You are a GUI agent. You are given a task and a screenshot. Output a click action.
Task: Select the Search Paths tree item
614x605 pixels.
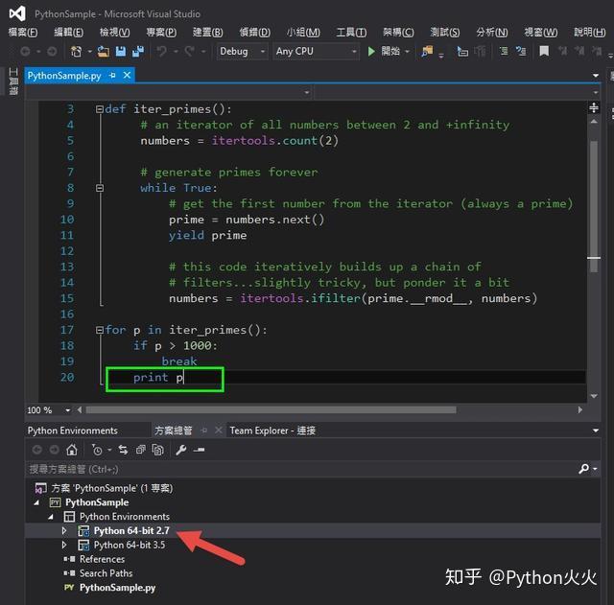pos(106,573)
